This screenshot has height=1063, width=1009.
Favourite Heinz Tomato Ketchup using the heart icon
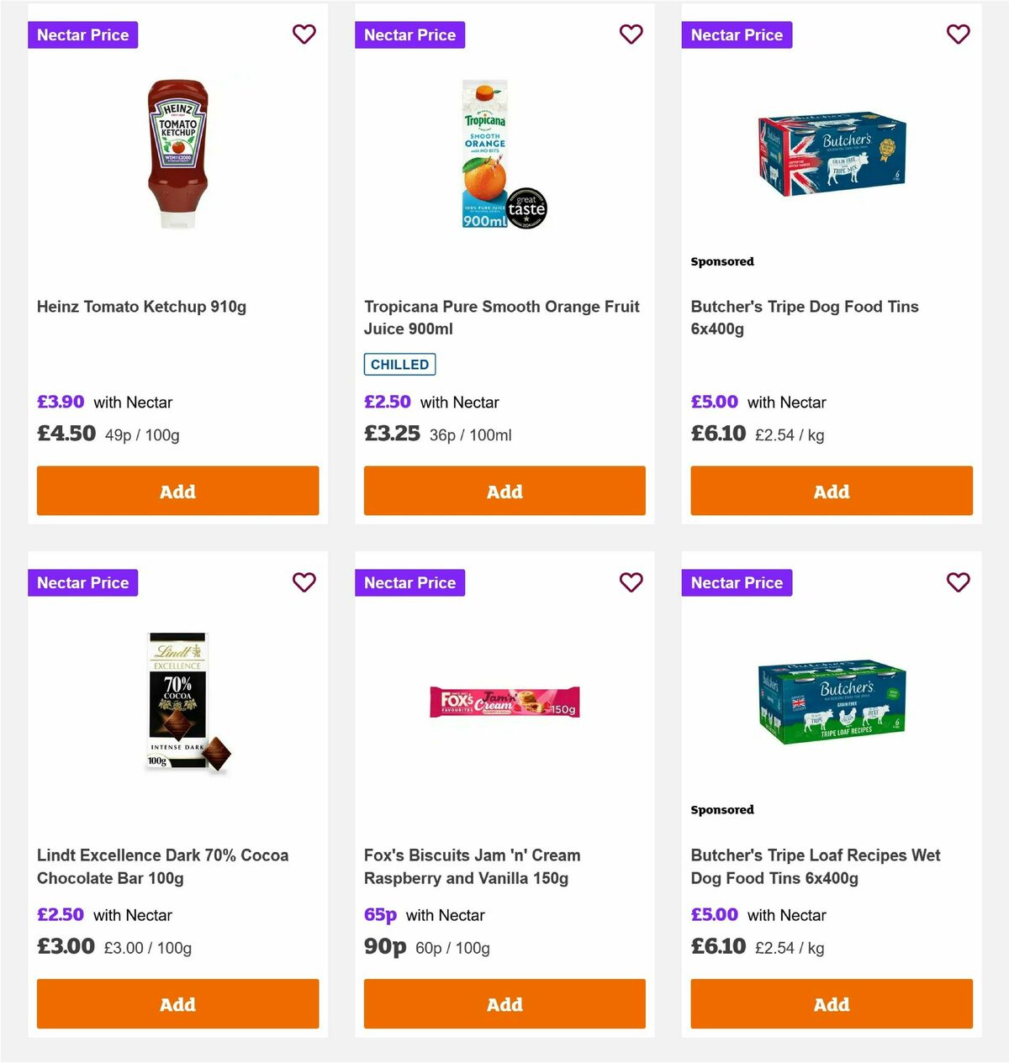pyautogui.click(x=304, y=34)
